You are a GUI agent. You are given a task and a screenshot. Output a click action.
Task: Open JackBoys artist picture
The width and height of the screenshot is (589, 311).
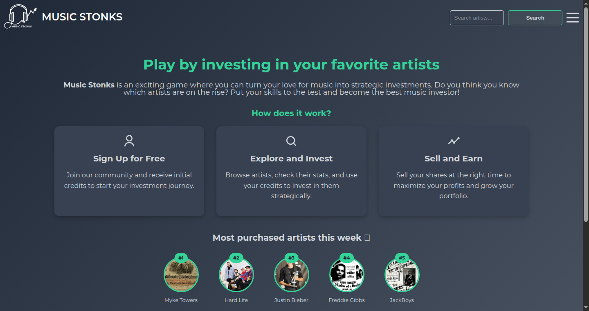click(x=402, y=275)
